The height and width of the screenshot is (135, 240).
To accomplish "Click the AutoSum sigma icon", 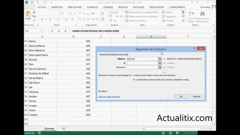I will [183, 12].
